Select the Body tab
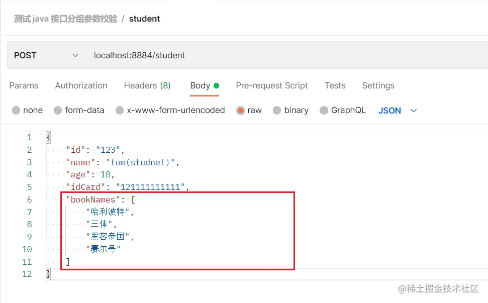Viewport: 488px width, 303px height. tap(205, 86)
